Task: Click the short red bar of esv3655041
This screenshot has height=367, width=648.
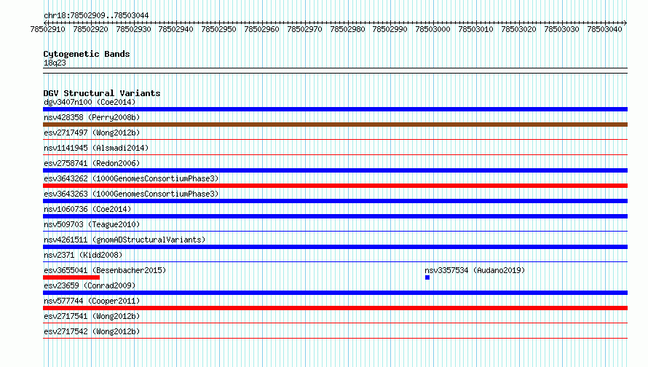Action: click(x=71, y=277)
